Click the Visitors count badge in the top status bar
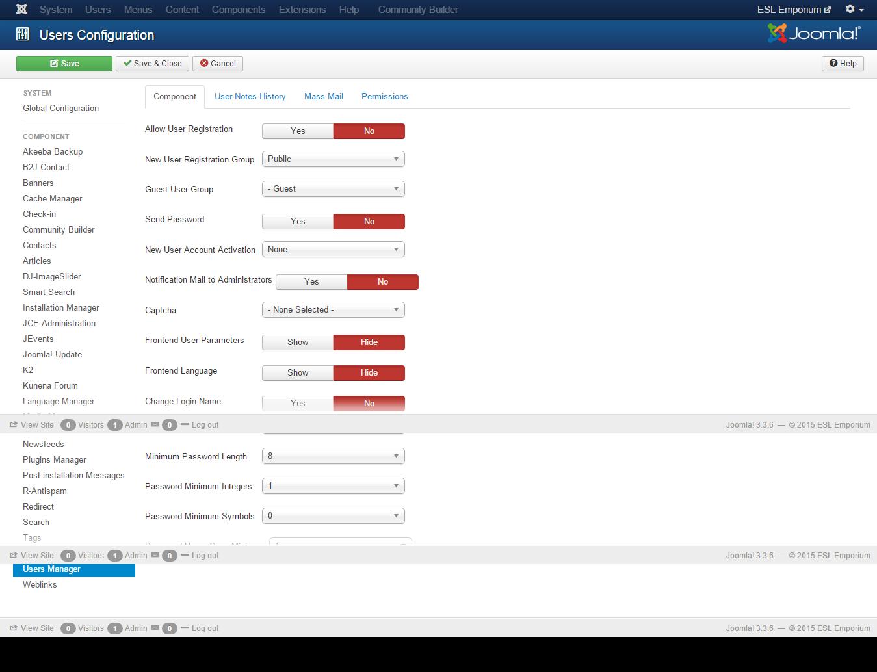The image size is (877, 672). coord(68,425)
